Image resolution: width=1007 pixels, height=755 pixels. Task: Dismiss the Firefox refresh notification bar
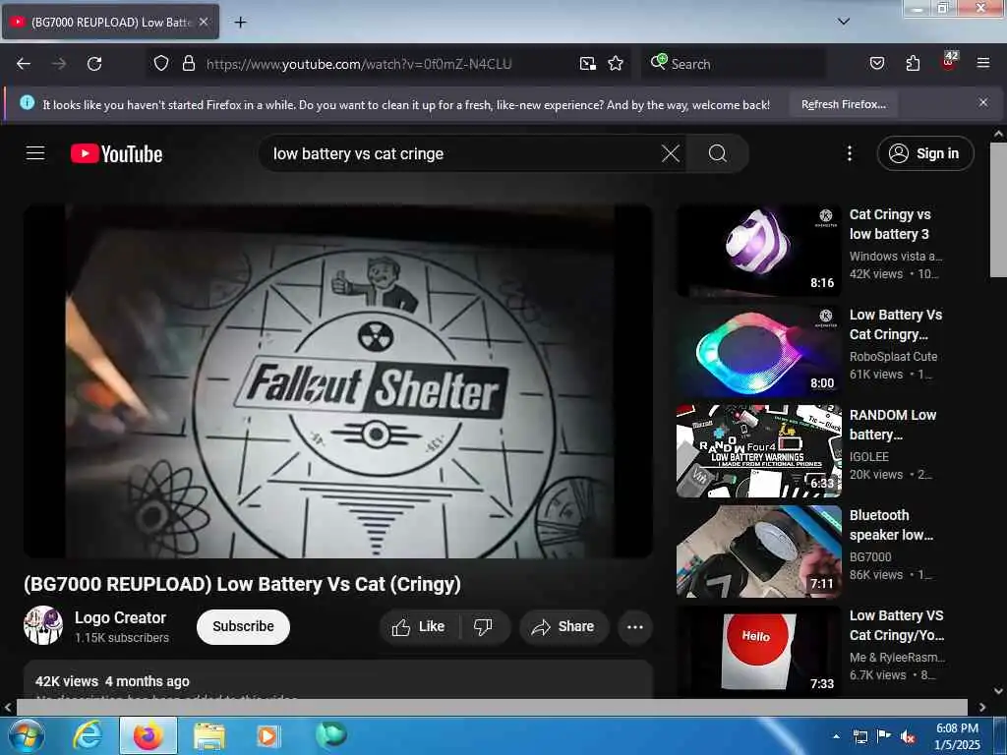point(982,102)
